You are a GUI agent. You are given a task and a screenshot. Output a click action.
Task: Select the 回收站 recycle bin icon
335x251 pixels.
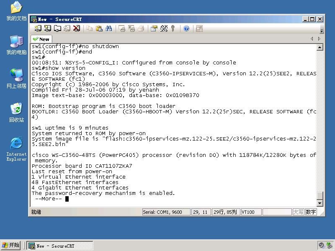16,113
